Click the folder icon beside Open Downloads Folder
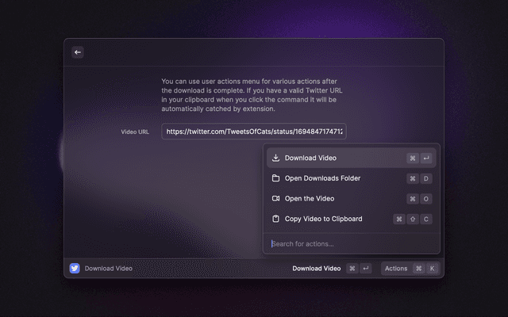 (x=275, y=178)
